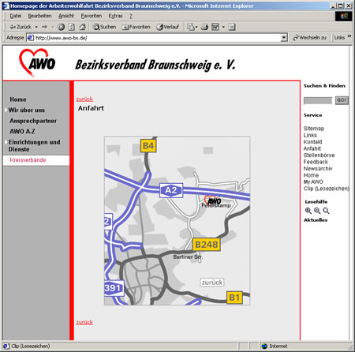Viewport: 355px width, 352px height.
Task: Open Links in Service list
Action: click(x=310, y=135)
